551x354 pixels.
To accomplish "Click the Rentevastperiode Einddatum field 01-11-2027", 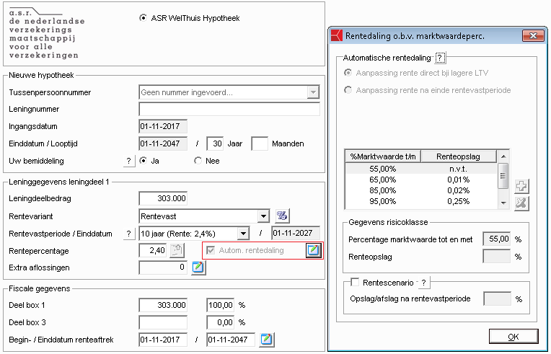I will pyautogui.click(x=296, y=233).
